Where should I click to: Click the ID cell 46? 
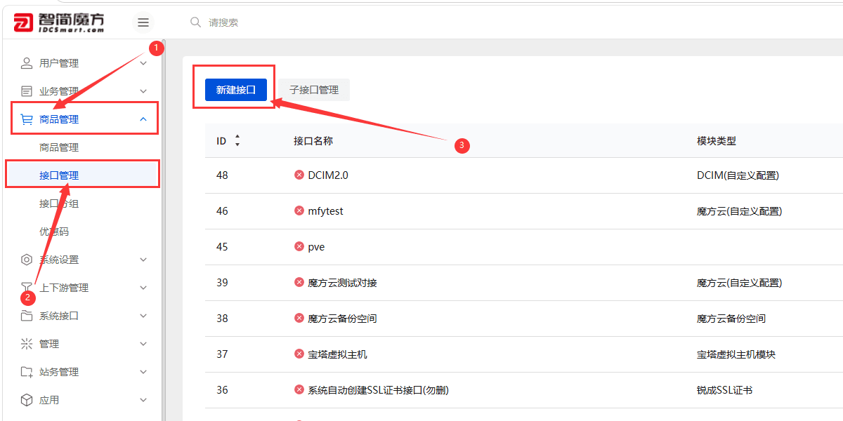pyautogui.click(x=222, y=211)
